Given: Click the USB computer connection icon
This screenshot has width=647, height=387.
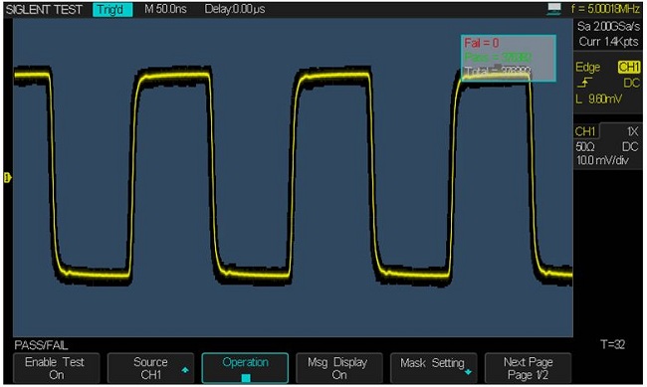Looking at the screenshot, I should point(554,9).
